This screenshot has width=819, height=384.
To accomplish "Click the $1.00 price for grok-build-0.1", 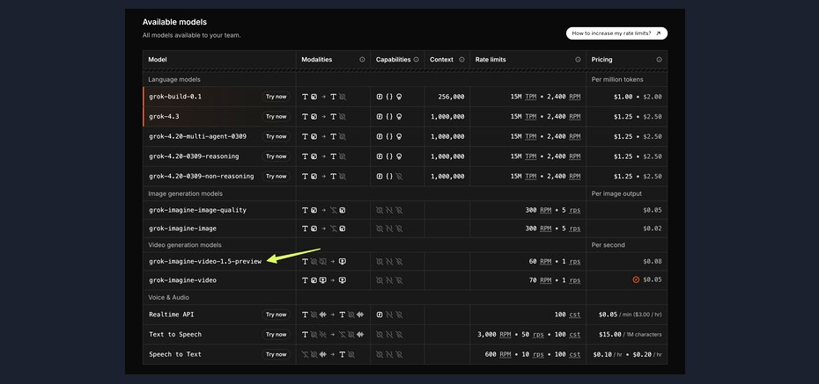I will (623, 97).
